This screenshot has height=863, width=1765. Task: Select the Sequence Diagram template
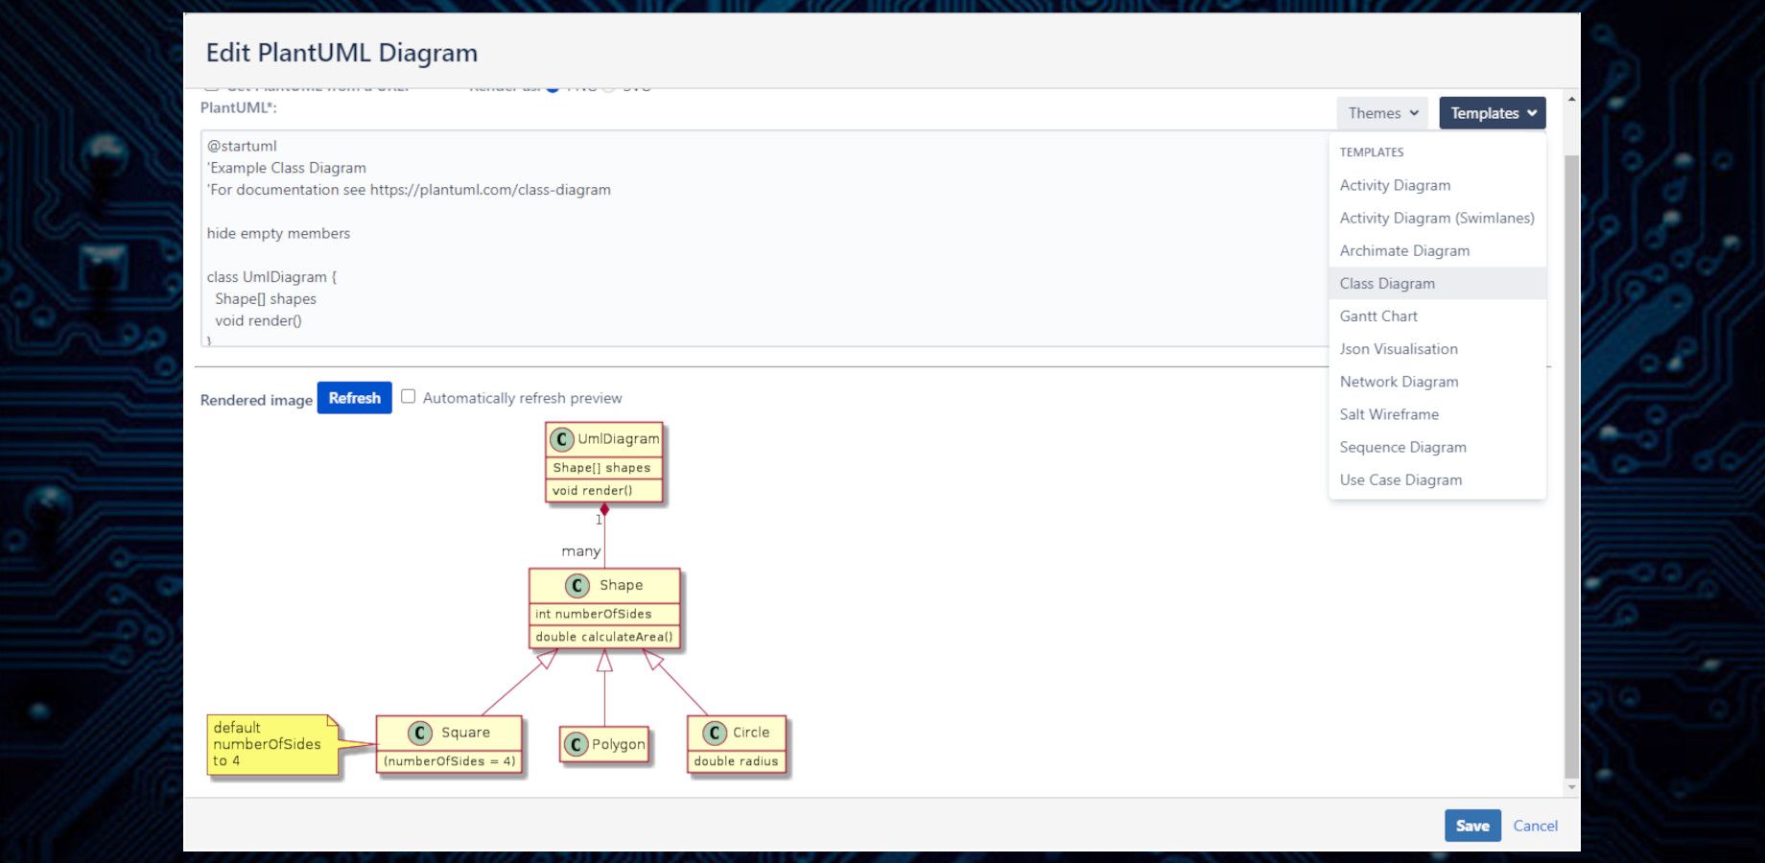pos(1402,447)
